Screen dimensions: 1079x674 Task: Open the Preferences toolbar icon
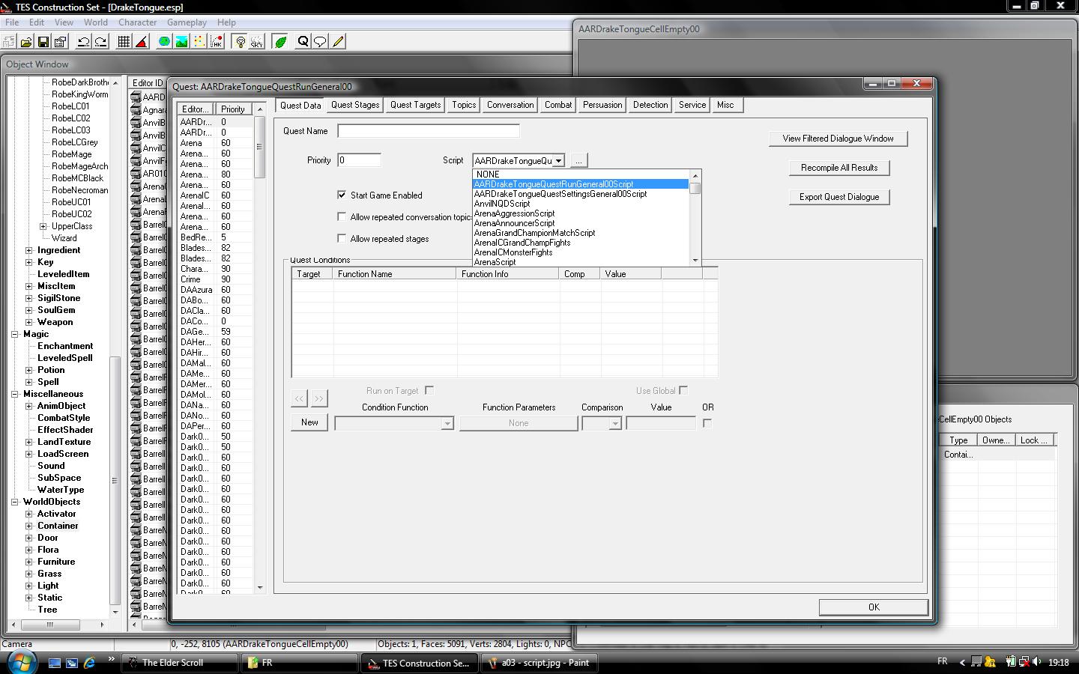(61, 42)
